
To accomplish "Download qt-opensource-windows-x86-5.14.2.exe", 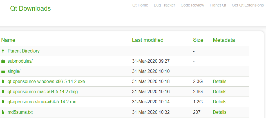I will [x=46, y=82].
